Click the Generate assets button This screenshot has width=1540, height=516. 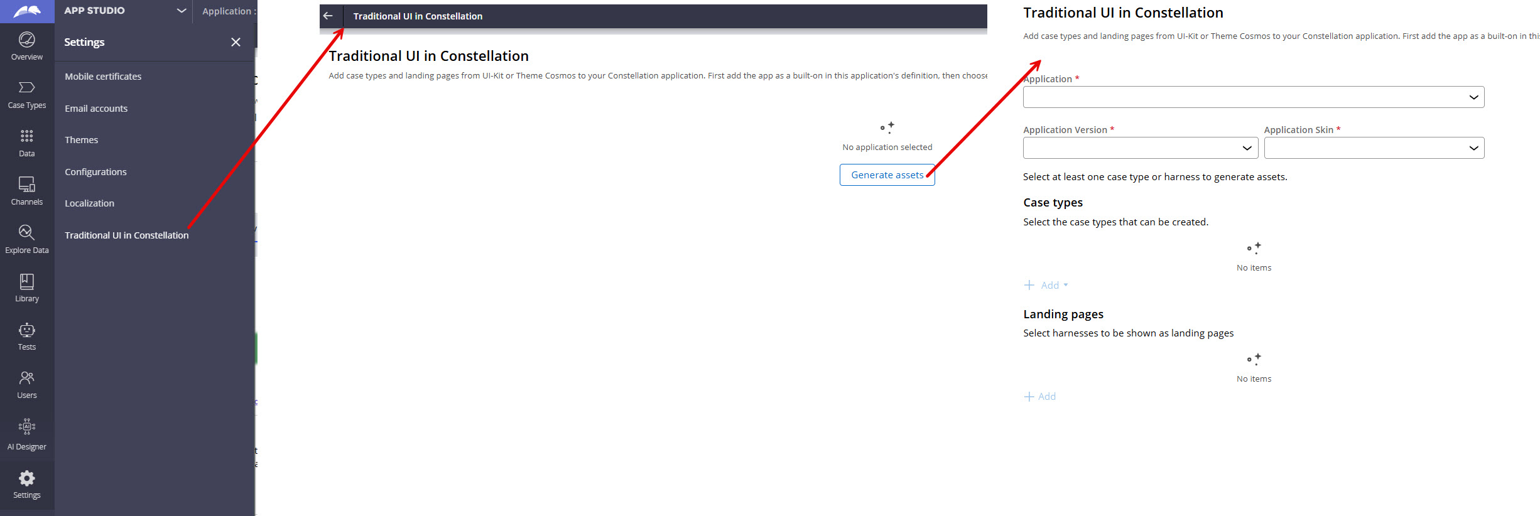887,175
